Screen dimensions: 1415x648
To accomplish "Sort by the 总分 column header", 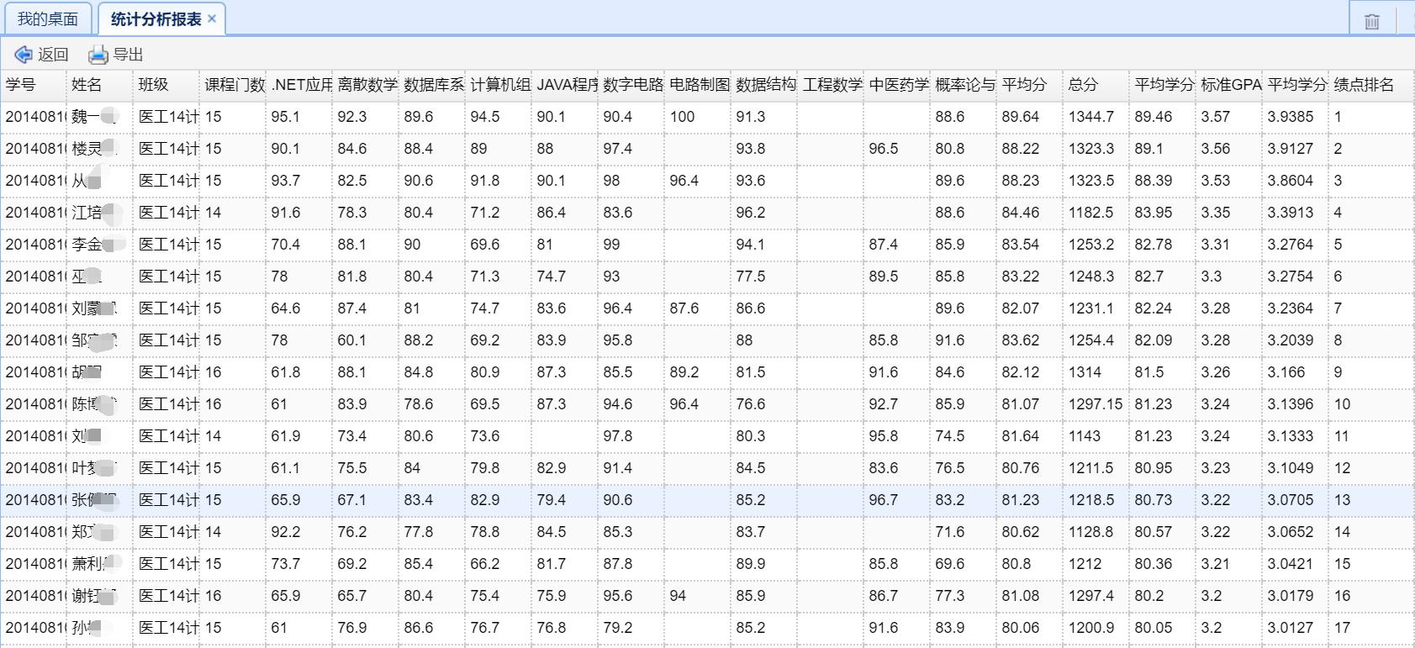I will pos(1083,85).
